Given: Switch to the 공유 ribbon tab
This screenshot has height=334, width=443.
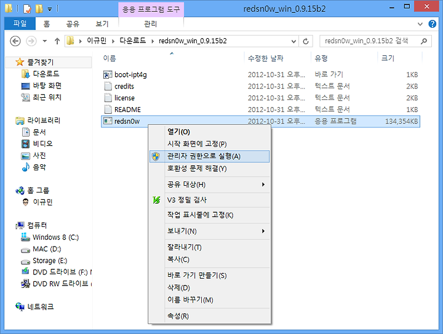Looking at the screenshot, I should 73,24.
